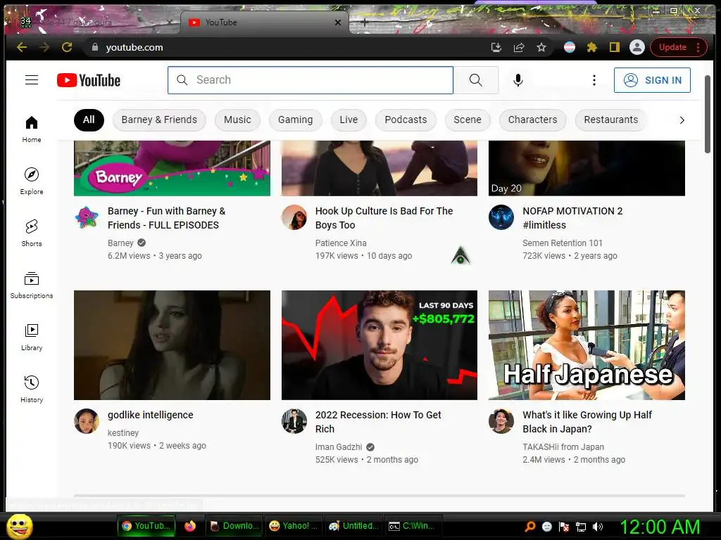Select the Live chip
The width and height of the screenshot is (721, 540).
click(349, 120)
